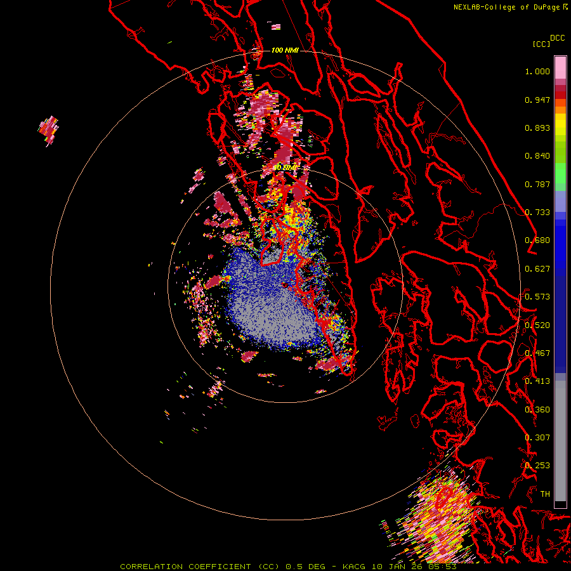Viewport: 571px width, 571px height.
Task: Pick the pink top segment of the color bar
Action: coord(560,67)
